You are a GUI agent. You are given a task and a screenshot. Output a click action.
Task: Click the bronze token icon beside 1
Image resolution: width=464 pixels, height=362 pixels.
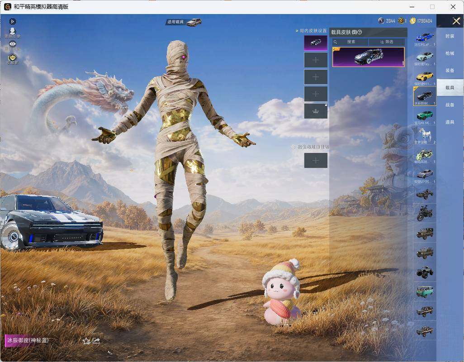pos(401,21)
